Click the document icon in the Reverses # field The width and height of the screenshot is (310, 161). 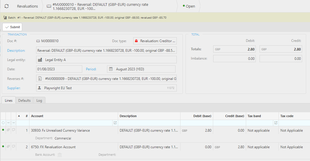[40, 79]
